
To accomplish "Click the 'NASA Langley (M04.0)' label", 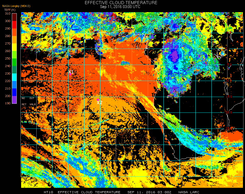I will click(x=16, y=6).
